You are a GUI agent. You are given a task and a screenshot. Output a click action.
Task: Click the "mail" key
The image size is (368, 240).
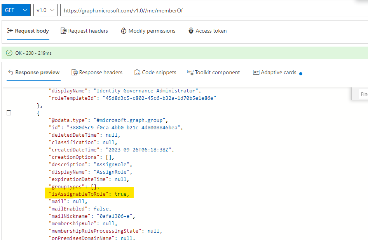pos(58,202)
